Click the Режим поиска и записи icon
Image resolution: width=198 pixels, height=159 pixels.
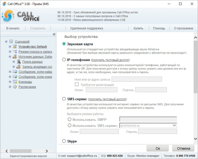click(15, 52)
